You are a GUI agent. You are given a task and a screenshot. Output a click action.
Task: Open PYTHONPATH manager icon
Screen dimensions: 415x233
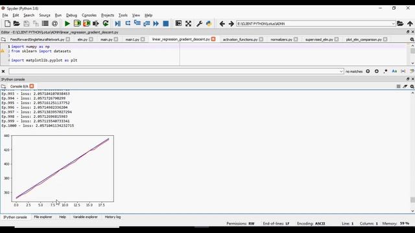tap(209, 23)
